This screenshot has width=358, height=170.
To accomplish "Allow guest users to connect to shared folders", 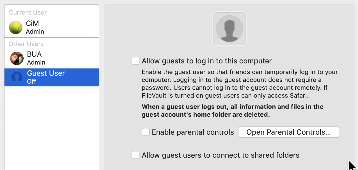I will [x=136, y=155].
